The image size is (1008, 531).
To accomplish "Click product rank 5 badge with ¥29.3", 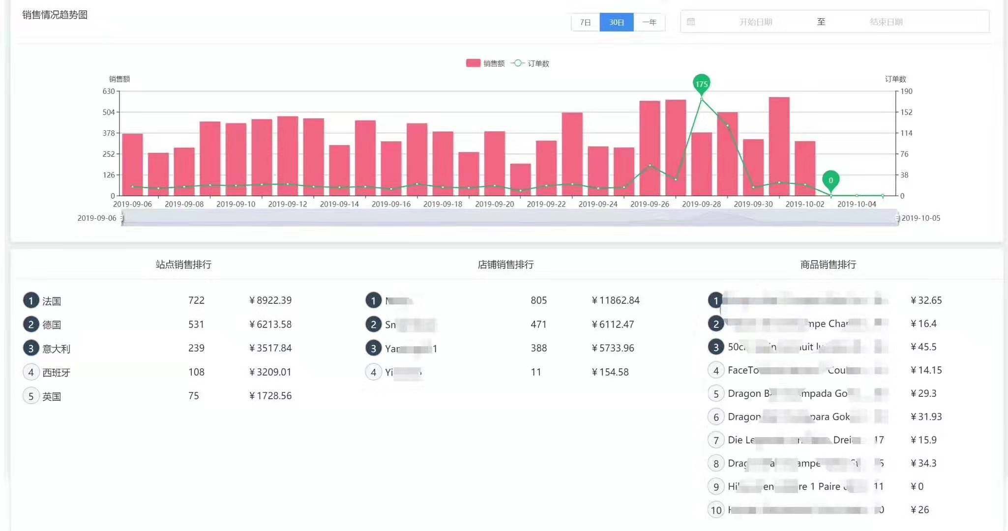I will click(x=716, y=393).
